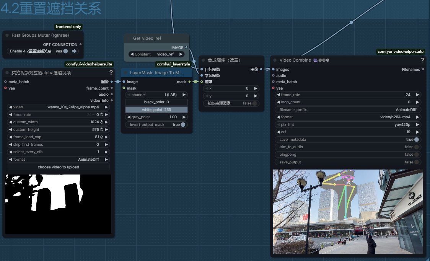Image resolution: width=430 pixels, height=261 pixels.
Task: Open help on the alpha video loader node
Action: point(111,72)
